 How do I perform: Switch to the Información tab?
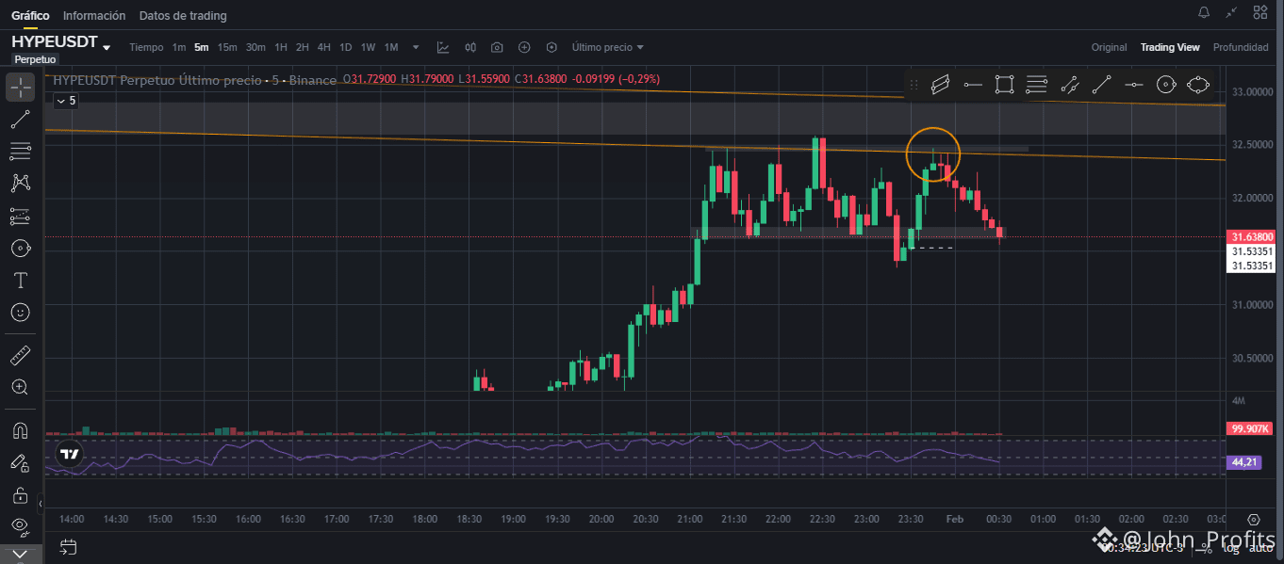pos(94,15)
